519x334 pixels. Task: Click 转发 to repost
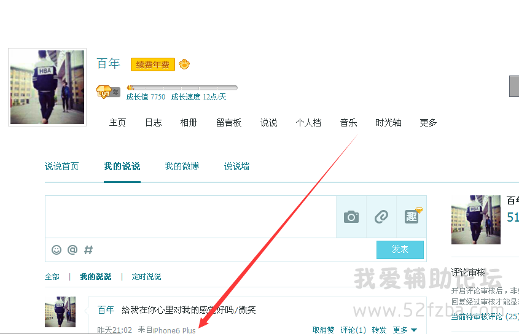[380, 330]
